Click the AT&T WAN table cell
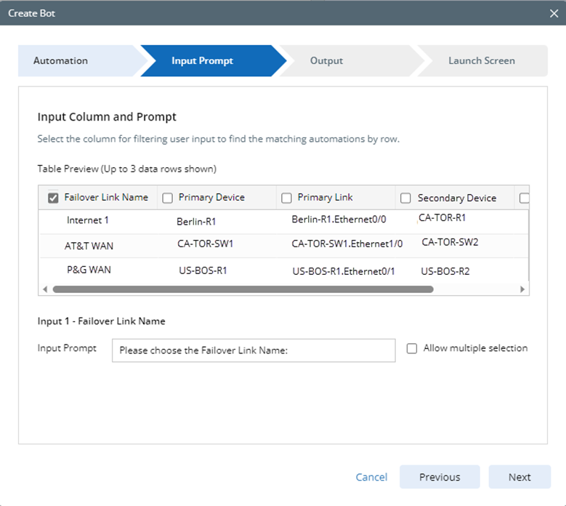Viewport: 566px width, 506px height. click(x=89, y=246)
